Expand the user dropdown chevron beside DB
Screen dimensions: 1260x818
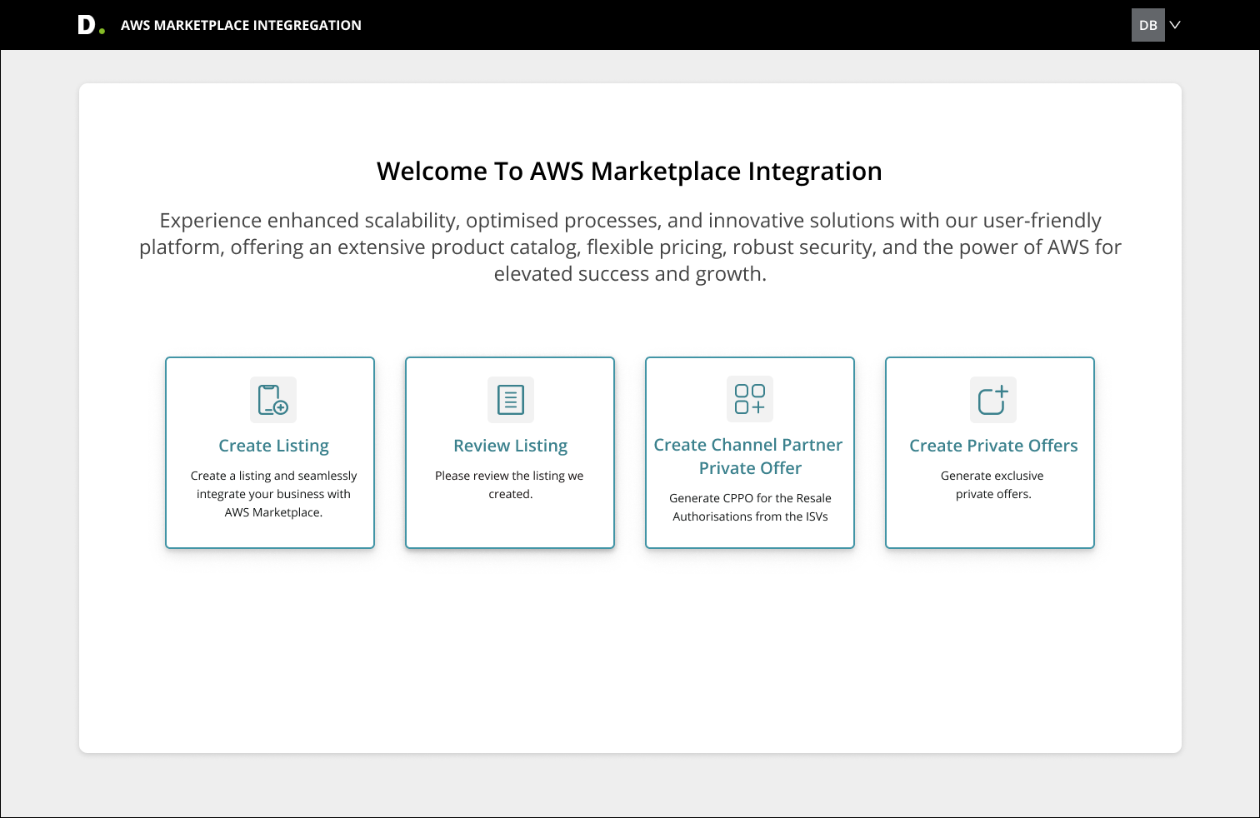pyautogui.click(x=1175, y=25)
